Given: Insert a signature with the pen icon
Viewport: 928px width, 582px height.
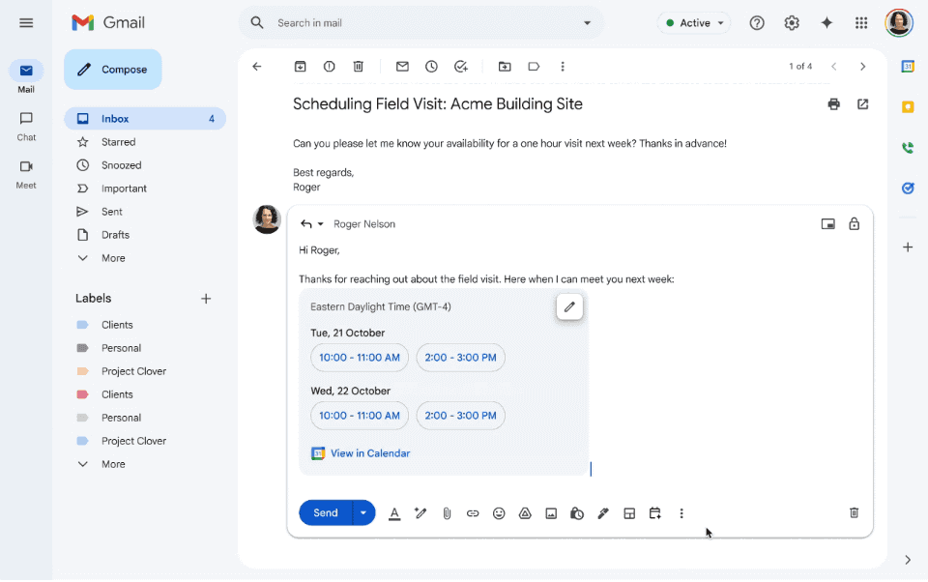Looking at the screenshot, I should 603,513.
